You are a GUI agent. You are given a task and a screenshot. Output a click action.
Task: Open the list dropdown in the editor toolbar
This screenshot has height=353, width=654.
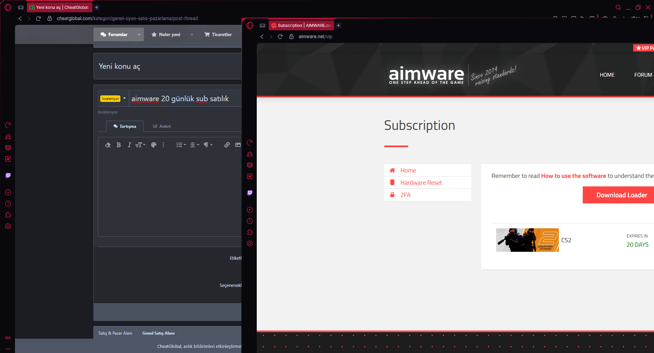181,145
